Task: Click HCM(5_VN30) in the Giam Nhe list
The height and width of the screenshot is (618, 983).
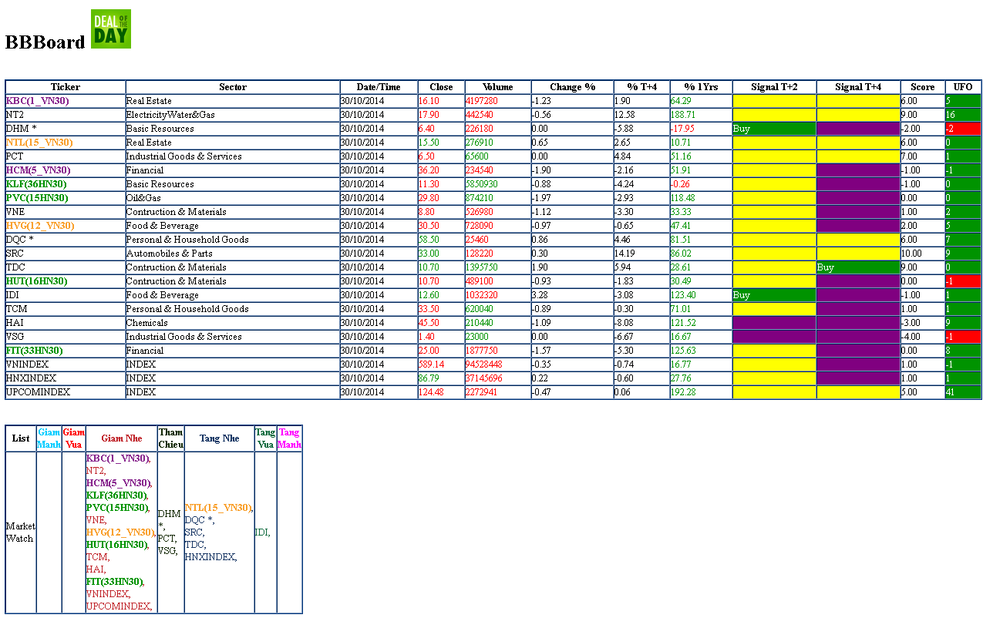Action: pyautogui.click(x=119, y=483)
